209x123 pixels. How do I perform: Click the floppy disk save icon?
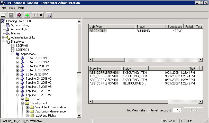pyautogui.click(x=11, y=15)
